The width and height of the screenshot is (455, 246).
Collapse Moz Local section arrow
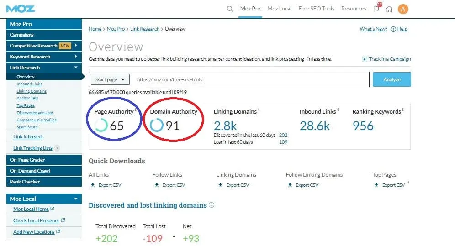point(76,199)
